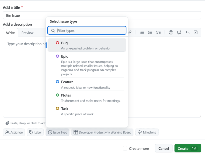Insert a saved reply
Viewport: 205px width, 155px height.
(x=188, y=32)
